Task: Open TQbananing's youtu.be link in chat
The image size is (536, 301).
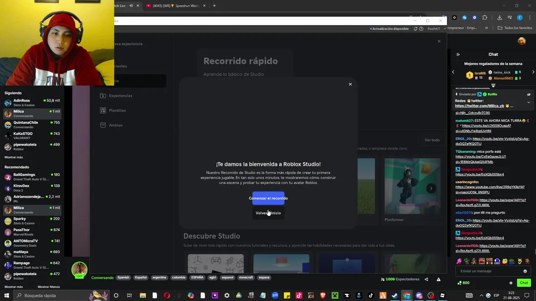Action: [481, 159]
